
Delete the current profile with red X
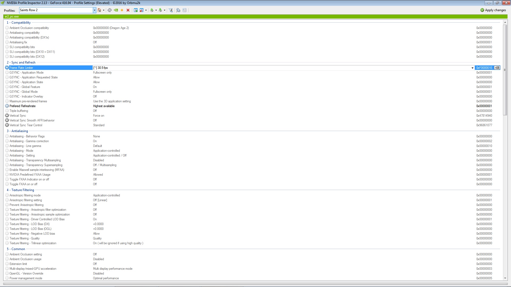[x=128, y=10]
